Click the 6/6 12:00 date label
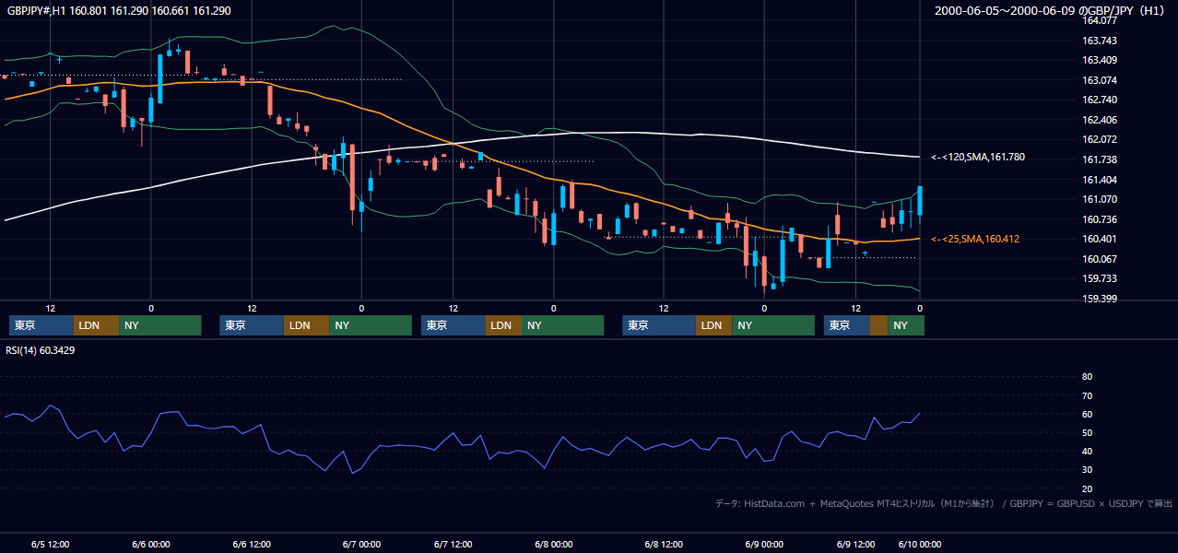This screenshot has height=553, width=1178. 252,544
